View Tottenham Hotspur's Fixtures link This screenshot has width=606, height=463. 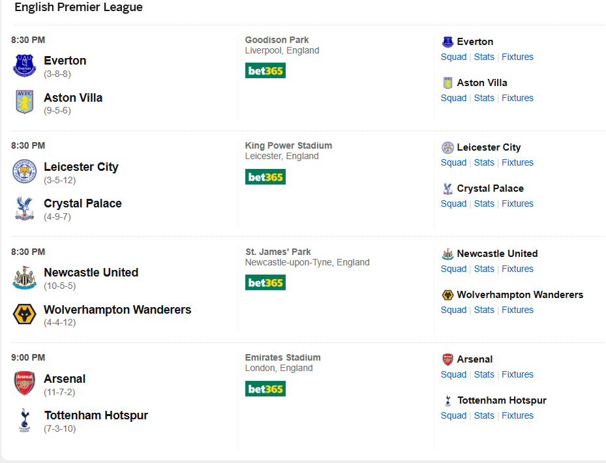click(517, 415)
